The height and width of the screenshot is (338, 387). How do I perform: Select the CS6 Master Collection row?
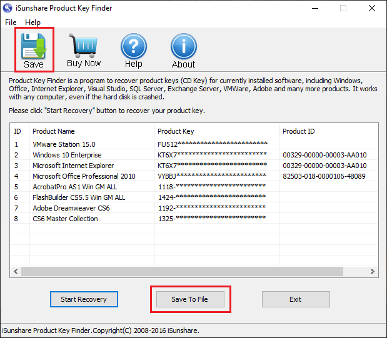coord(194,218)
